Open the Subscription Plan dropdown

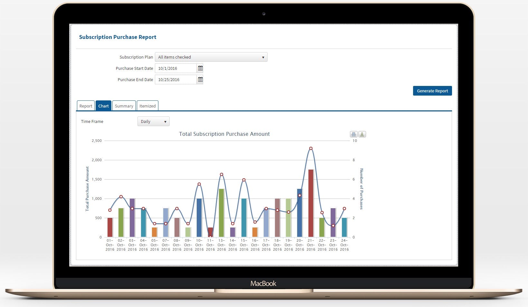coord(211,57)
